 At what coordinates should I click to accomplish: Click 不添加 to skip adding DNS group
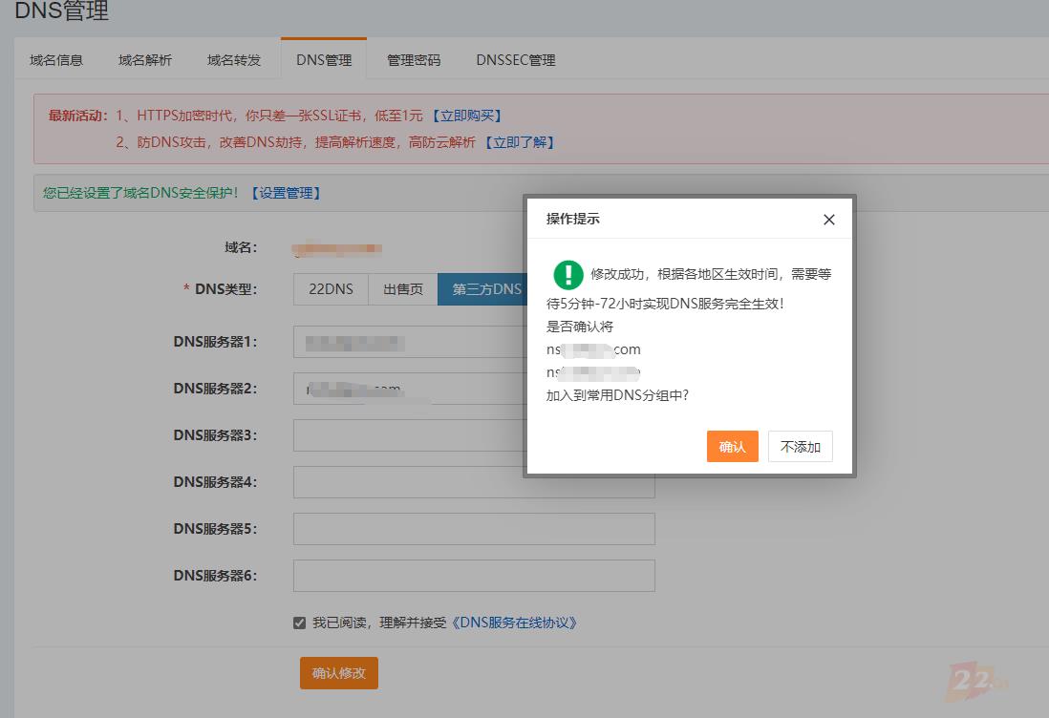click(x=800, y=447)
